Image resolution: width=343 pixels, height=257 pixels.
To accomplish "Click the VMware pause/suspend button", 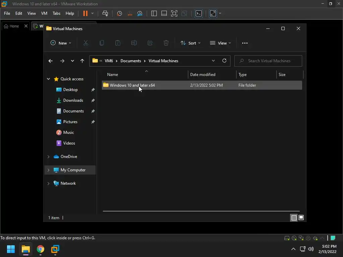I will click(85, 13).
